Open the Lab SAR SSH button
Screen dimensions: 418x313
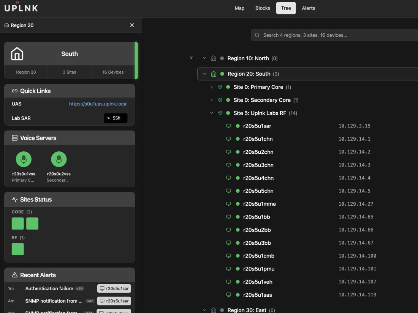[115, 118]
